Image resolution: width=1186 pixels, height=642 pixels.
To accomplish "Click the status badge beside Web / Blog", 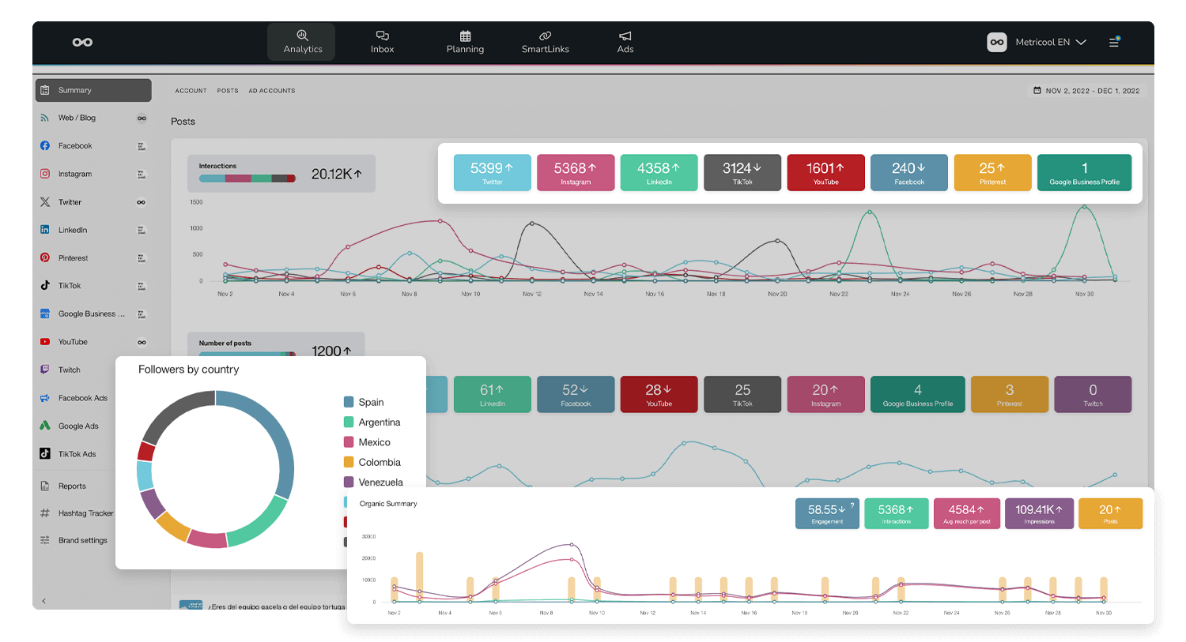I will [x=142, y=118].
